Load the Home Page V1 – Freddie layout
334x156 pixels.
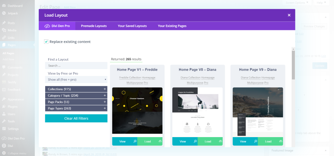(x=150, y=141)
